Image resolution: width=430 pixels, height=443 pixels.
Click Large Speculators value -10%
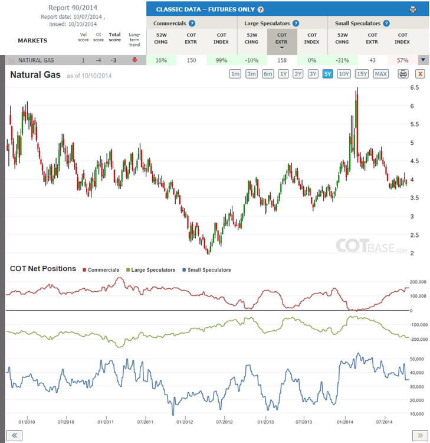point(252,60)
